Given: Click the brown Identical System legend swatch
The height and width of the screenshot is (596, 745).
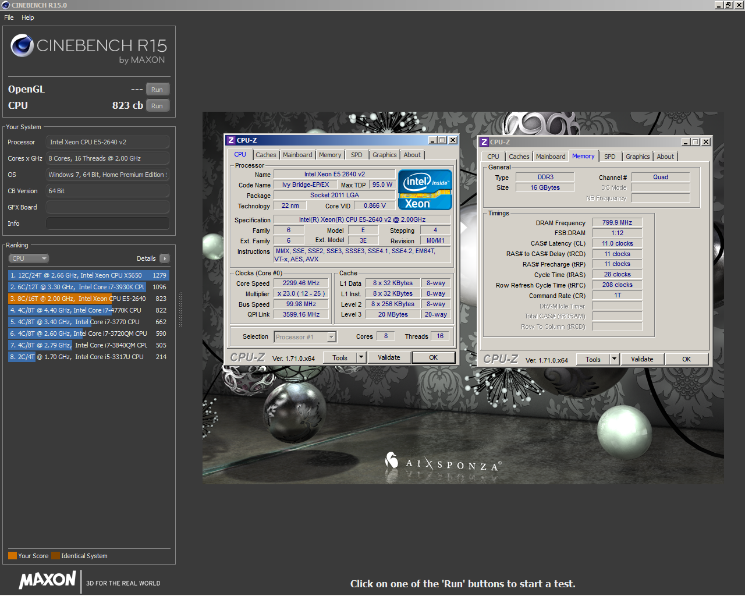Looking at the screenshot, I should (55, 555).
